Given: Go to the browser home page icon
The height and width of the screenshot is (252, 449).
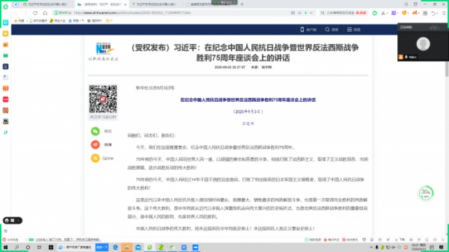Looking at the screenshot, I should click(x=45, y=13).
